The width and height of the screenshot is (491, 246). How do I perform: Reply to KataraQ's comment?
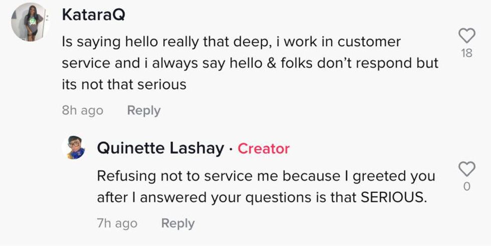(x=144, y=110)
